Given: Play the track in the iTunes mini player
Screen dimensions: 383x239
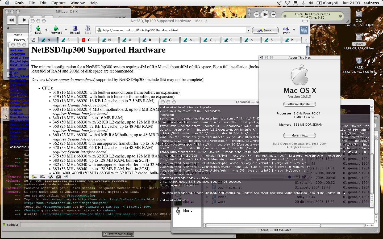Looking at the screenshot, I should coord(265,14).
